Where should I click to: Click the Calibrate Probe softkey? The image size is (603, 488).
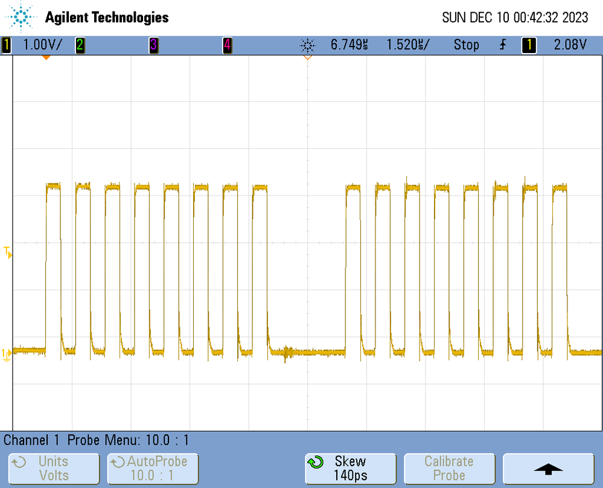449,469
